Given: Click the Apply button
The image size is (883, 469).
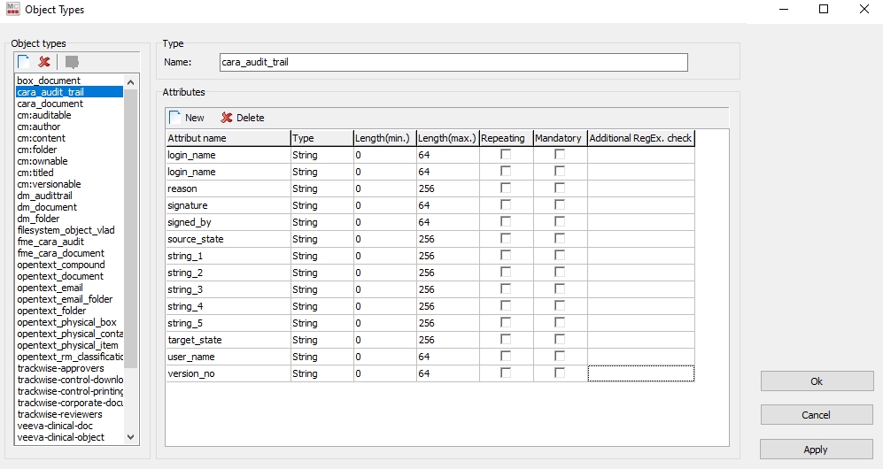Looking at the screenshot, I should coord(816,450).
